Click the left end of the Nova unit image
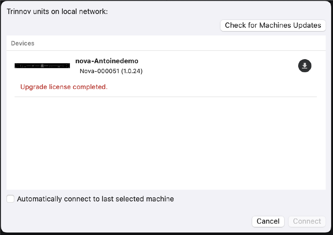 [17, 66]
